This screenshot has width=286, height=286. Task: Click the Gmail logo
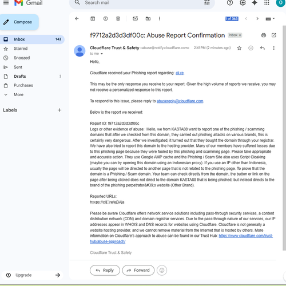[29, 3]
